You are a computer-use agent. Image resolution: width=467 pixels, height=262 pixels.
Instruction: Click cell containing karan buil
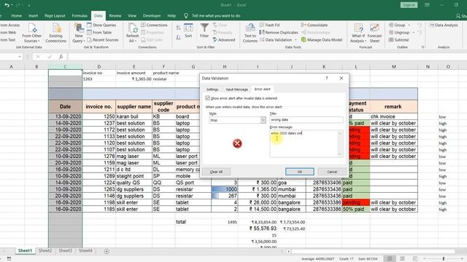[x=134, y=116]
